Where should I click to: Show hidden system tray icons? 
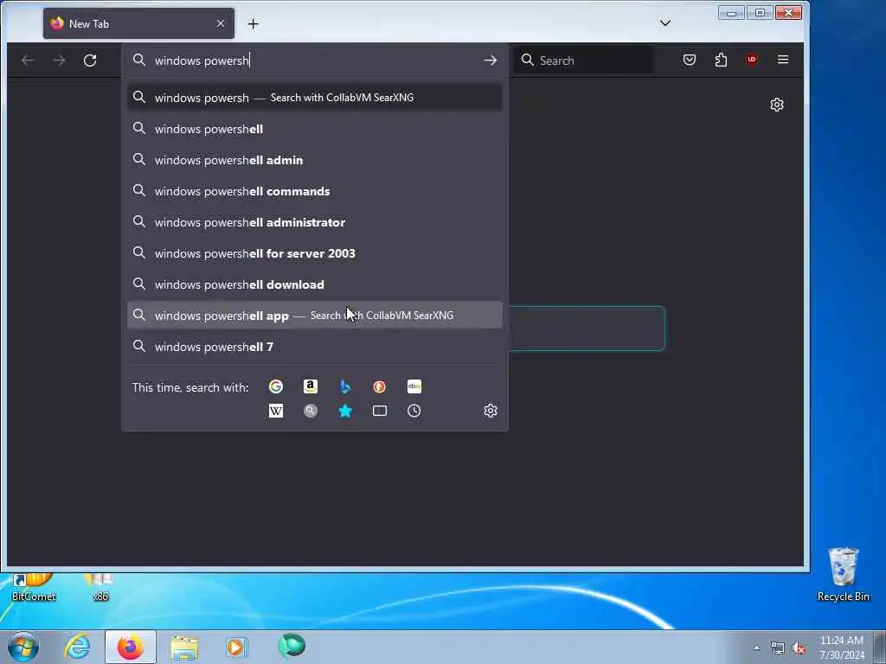(756, 648)
